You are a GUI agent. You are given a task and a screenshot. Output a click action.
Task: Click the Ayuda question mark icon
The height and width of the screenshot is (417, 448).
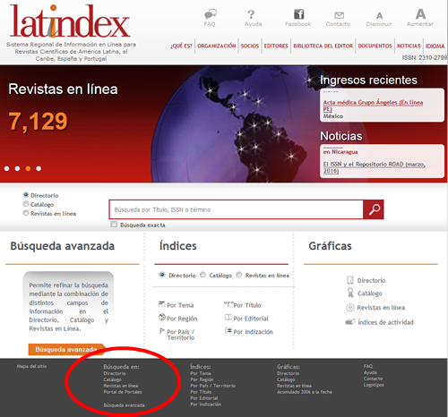[251, 14]
